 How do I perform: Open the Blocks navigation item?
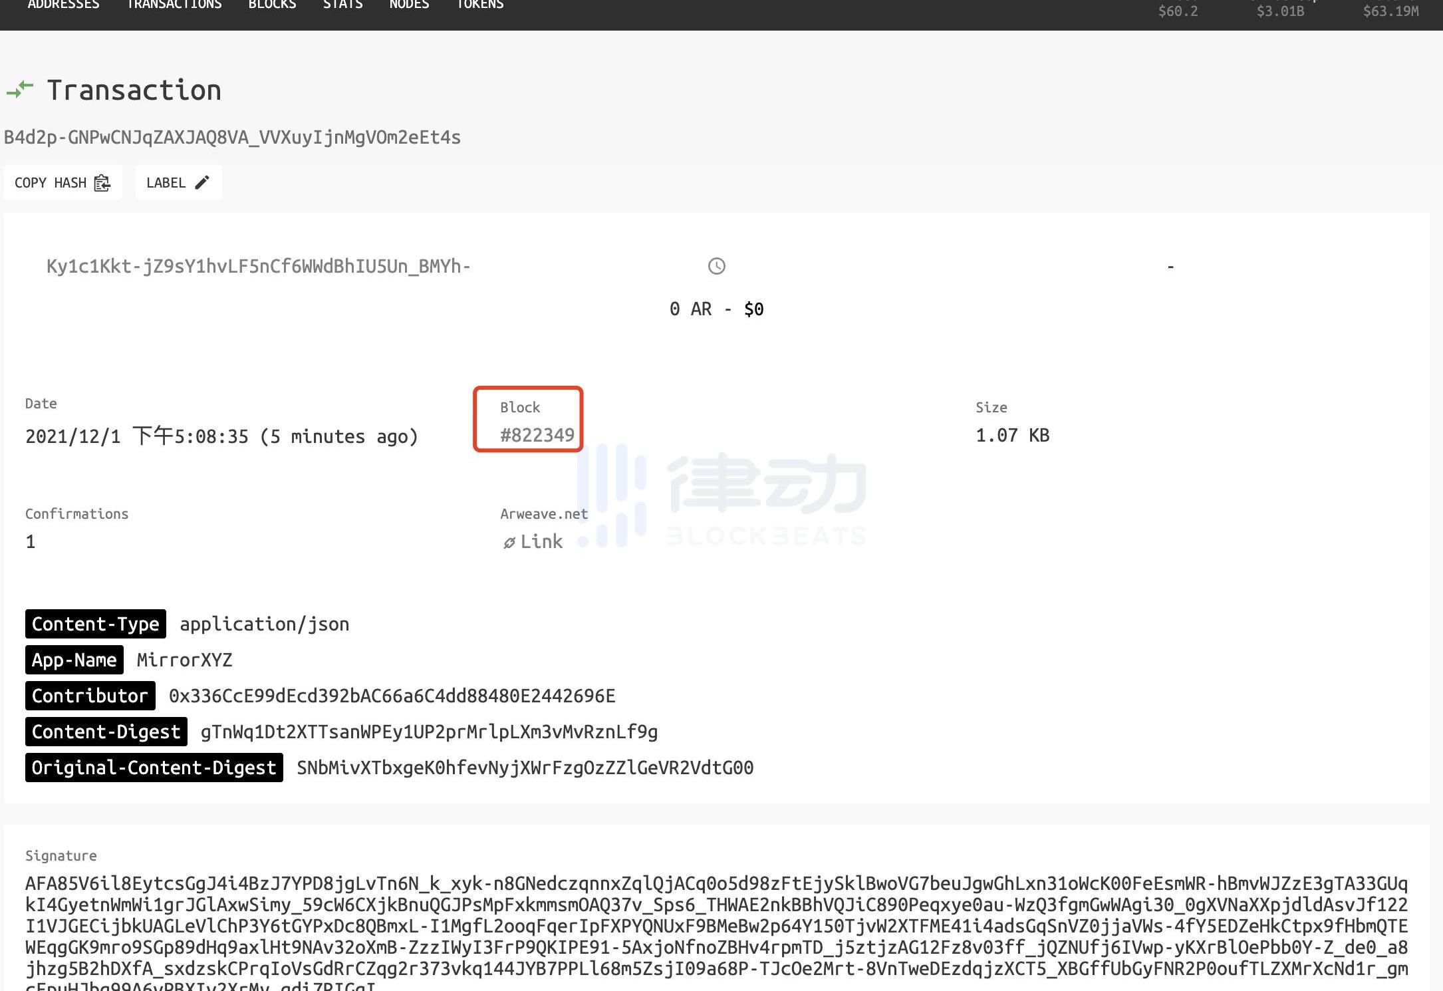tap(272, 5)
